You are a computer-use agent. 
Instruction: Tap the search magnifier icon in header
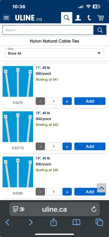click(x=66, y=18)
